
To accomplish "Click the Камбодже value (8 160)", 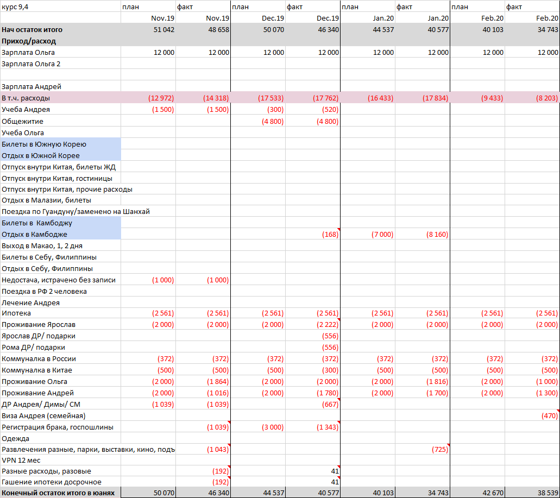I will tap(437, 234).
